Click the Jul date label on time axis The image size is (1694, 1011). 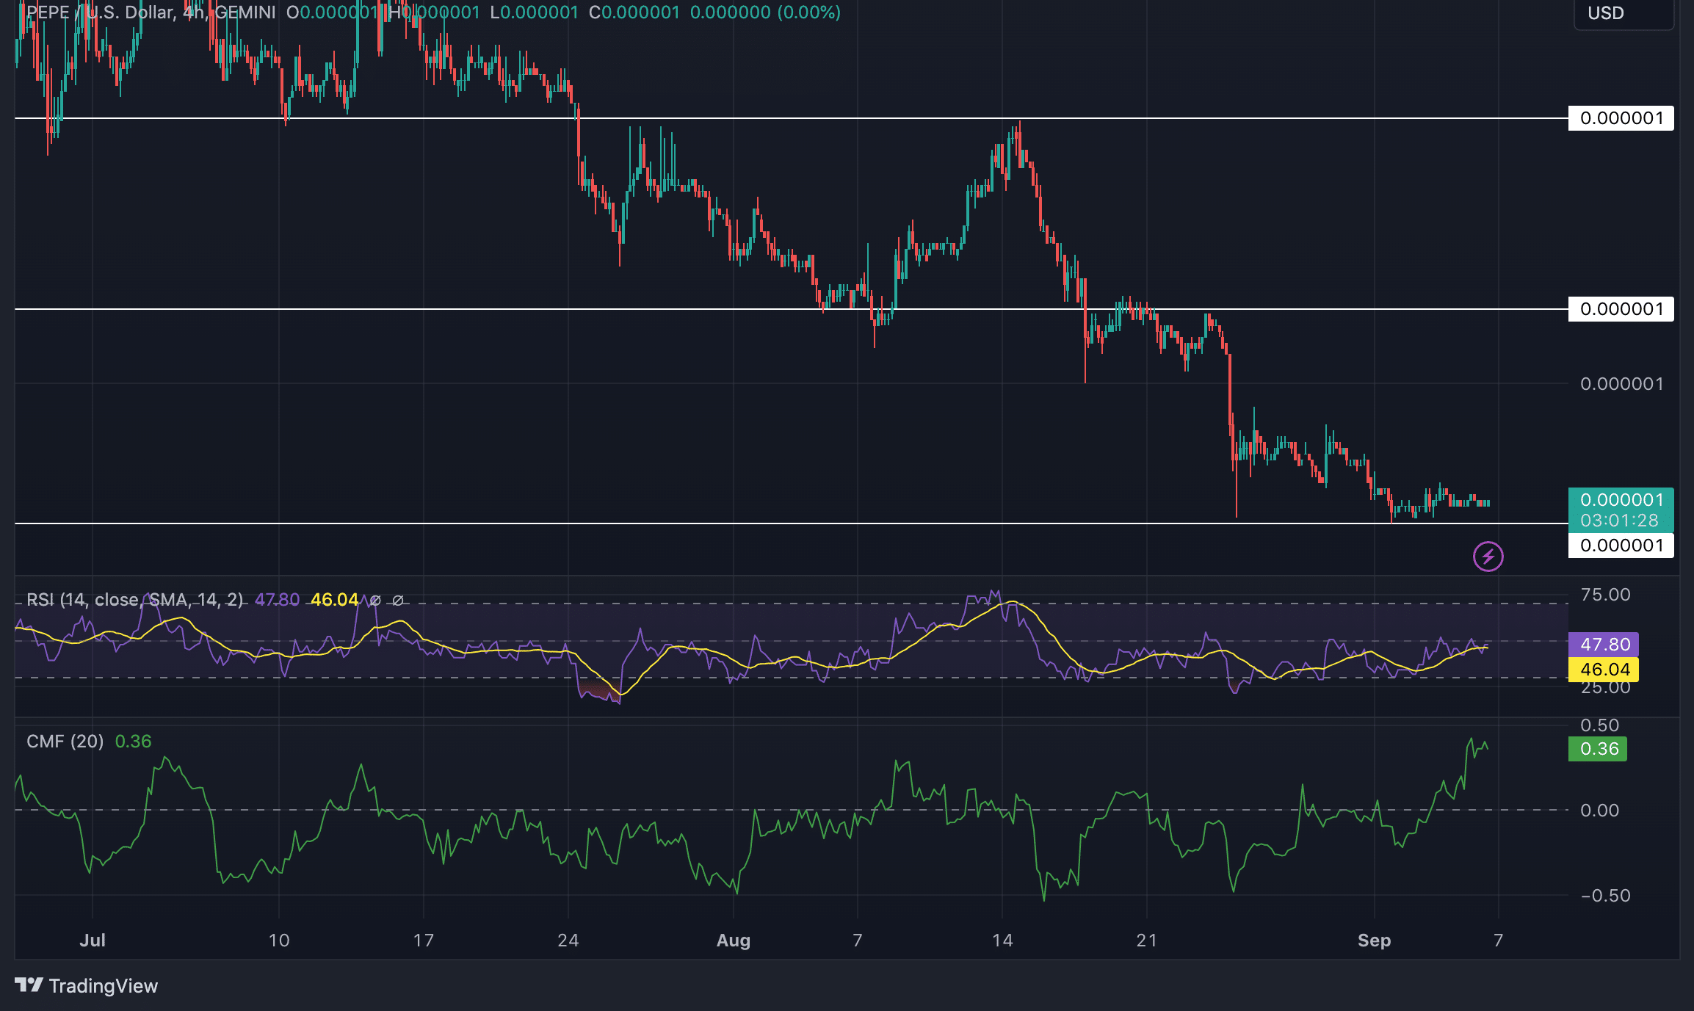point(93,941)
